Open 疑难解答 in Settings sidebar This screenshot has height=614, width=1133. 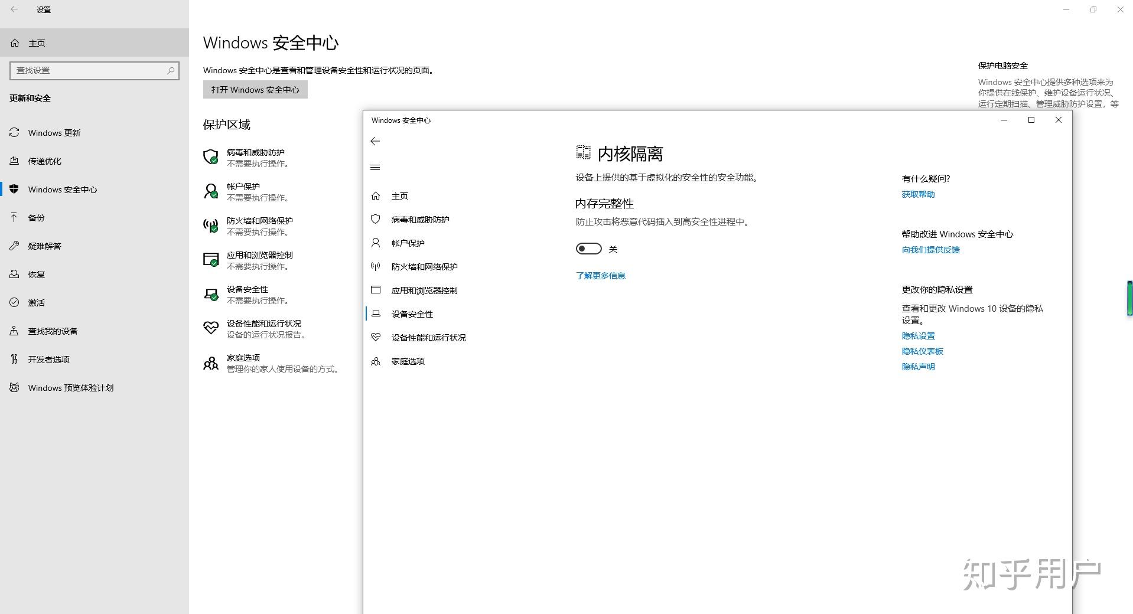coord(95,246)
